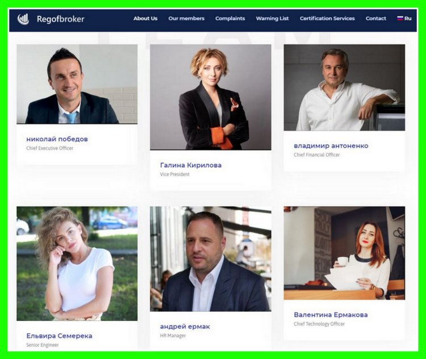Go to the Complaints section
This screenshot has height=359, width=426.
pos(230,19)
